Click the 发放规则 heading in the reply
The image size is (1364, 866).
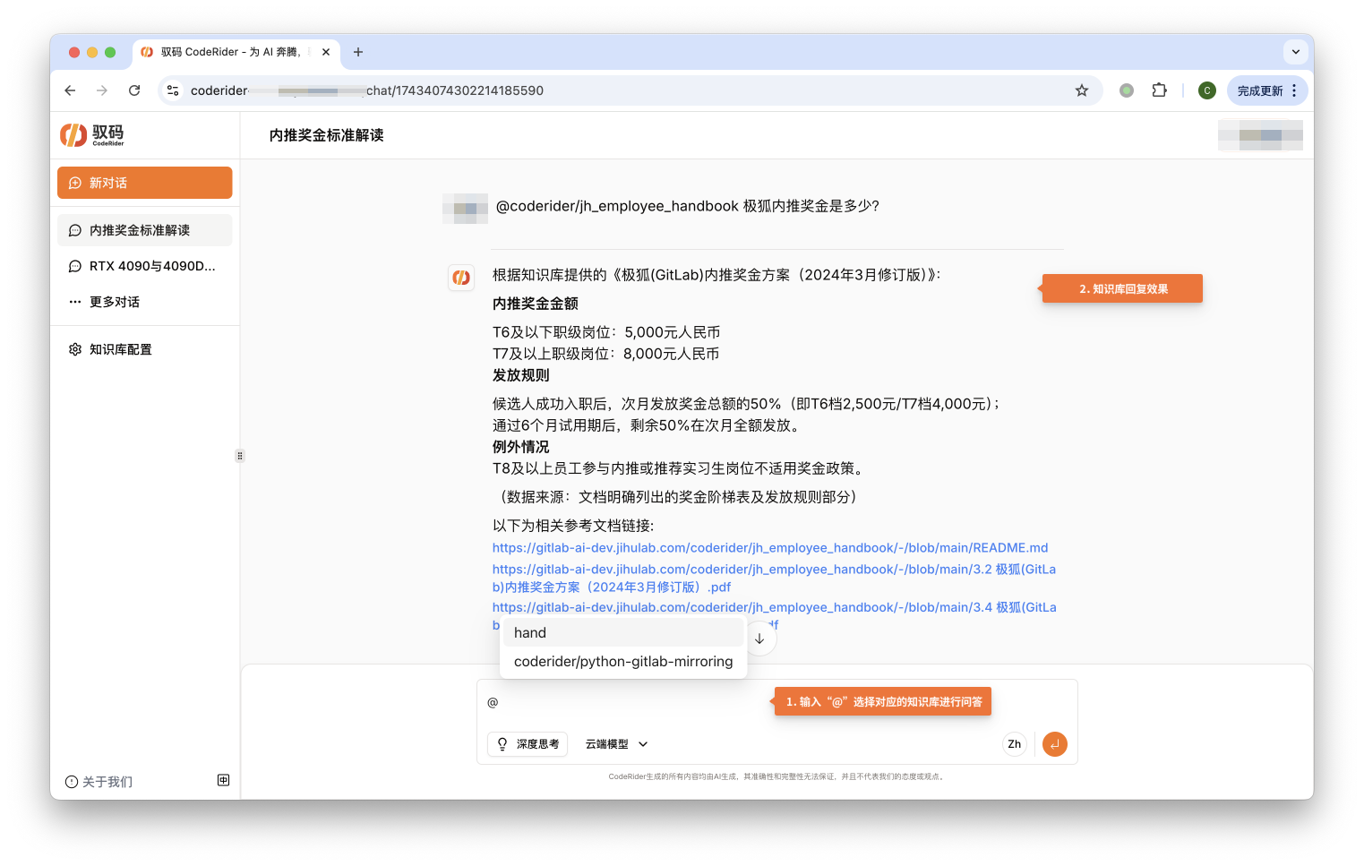521,375
